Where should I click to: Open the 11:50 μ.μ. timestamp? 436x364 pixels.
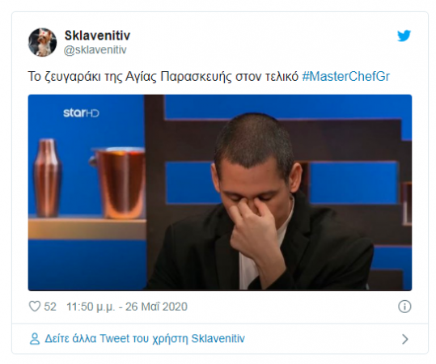point(91,307)
